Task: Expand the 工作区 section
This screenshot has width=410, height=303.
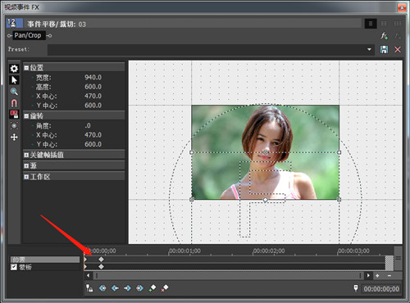Action: [26, 177]
